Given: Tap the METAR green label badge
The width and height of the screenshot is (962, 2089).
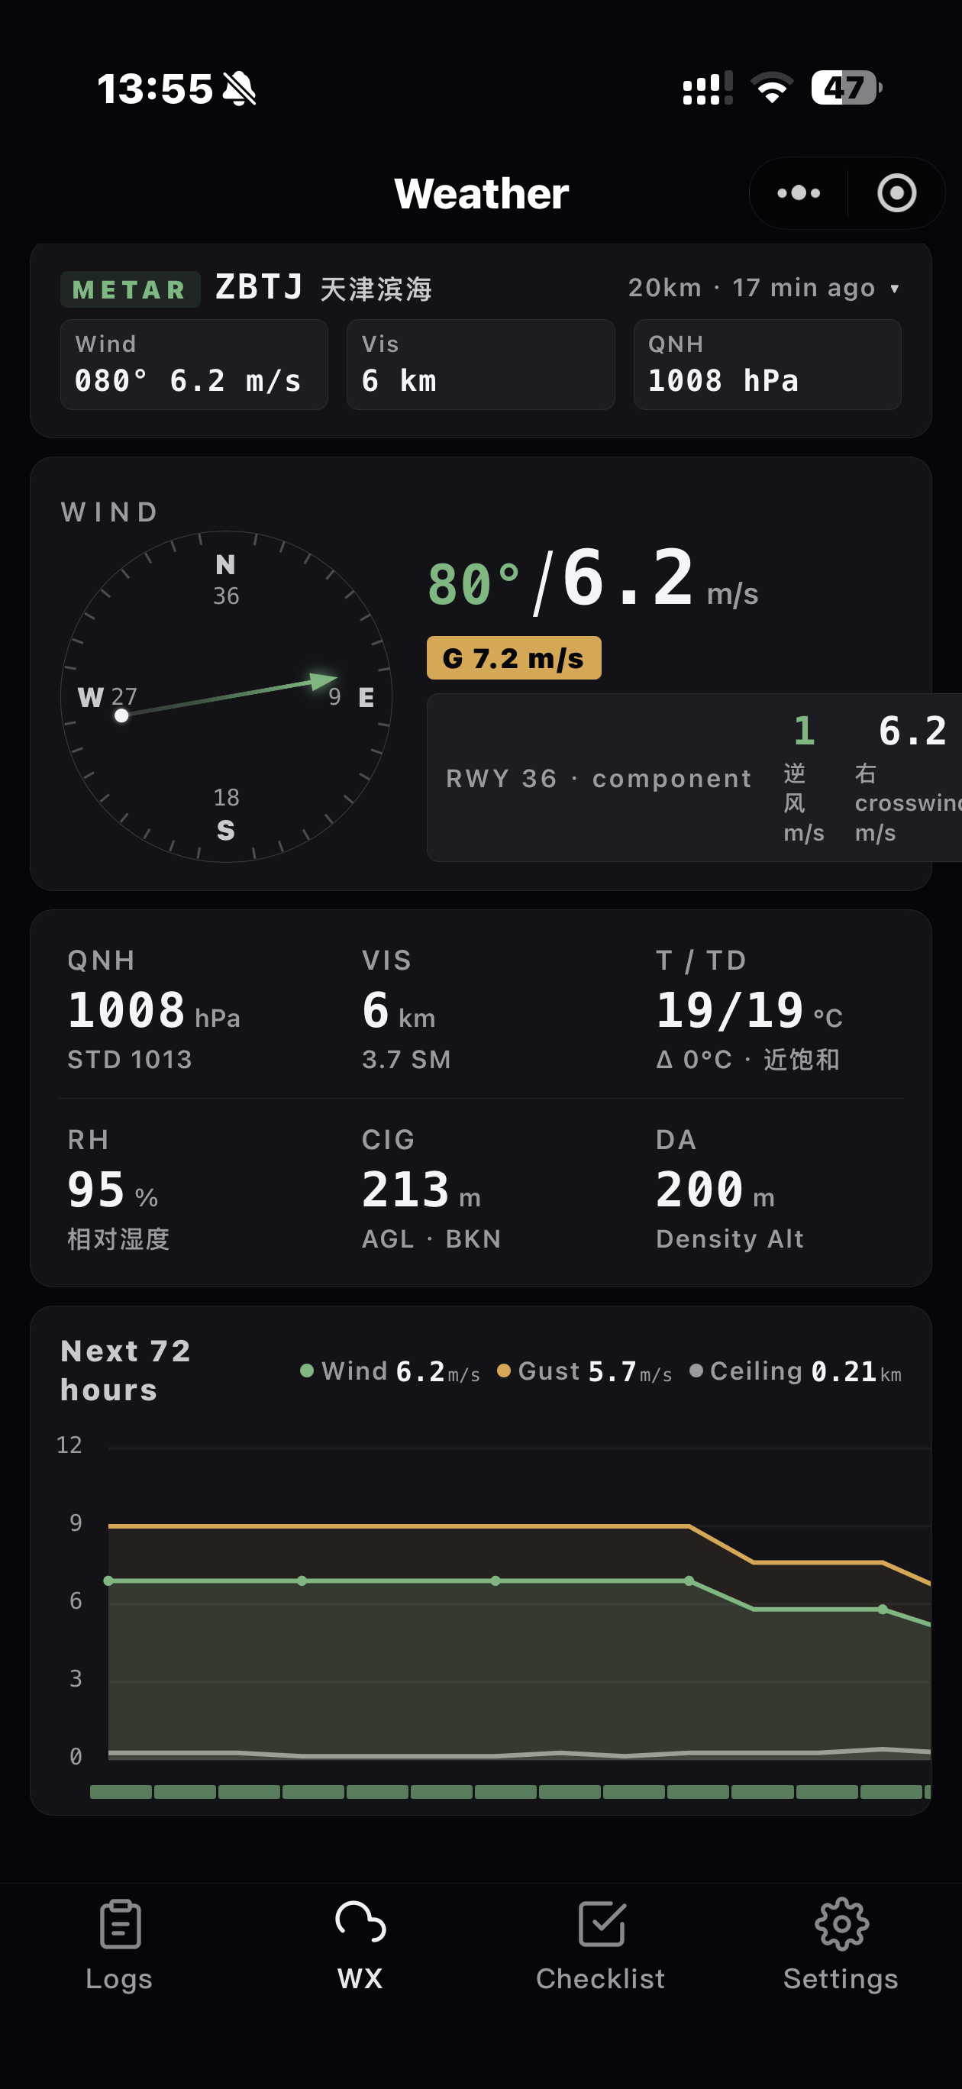Looking at the screenshot, I should pyautogui.click(x=130, y=289).
